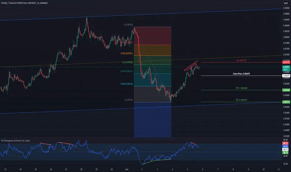
Task: Click the 80.00 RSI axis label
Action: click(x=285, y=140)
